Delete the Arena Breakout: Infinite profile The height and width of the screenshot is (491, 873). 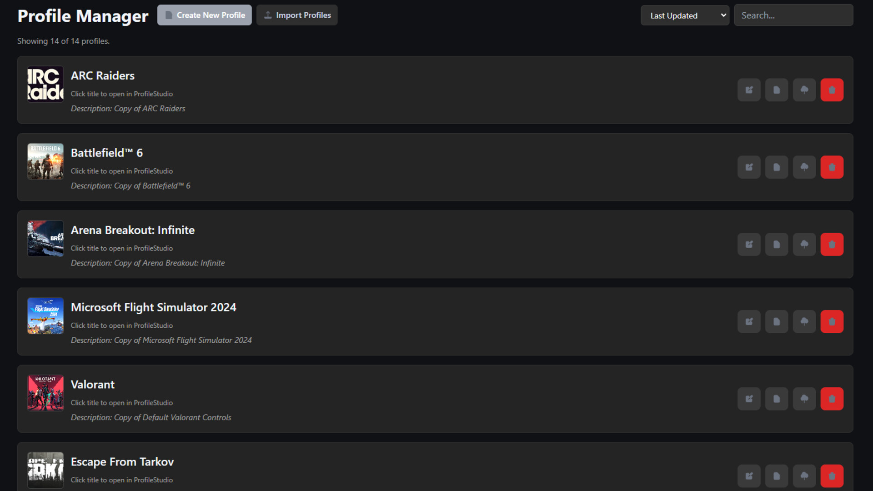832,244
